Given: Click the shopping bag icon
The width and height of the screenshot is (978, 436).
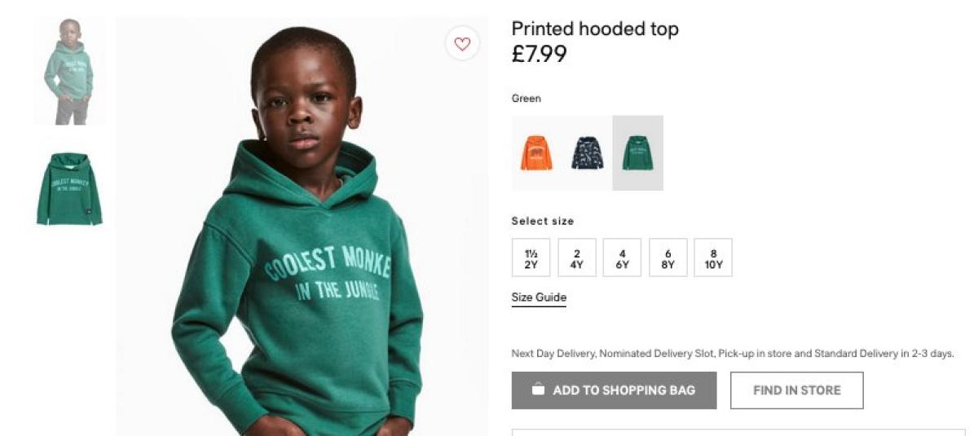Looking at the screenshot, I should [538, 390].
